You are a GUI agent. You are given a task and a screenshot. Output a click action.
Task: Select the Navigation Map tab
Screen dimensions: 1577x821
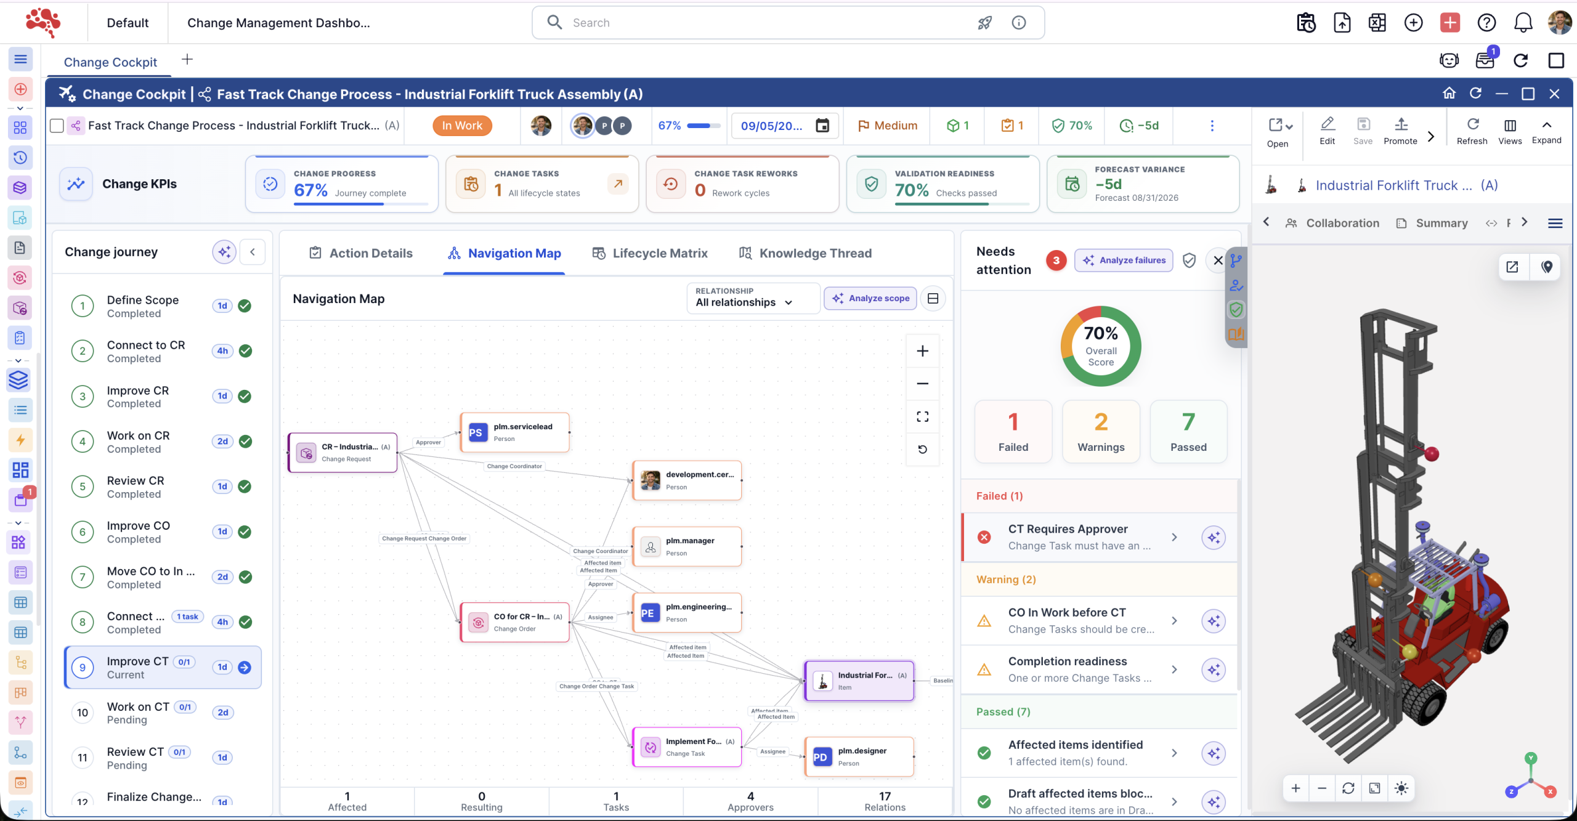tap(505, 253)
